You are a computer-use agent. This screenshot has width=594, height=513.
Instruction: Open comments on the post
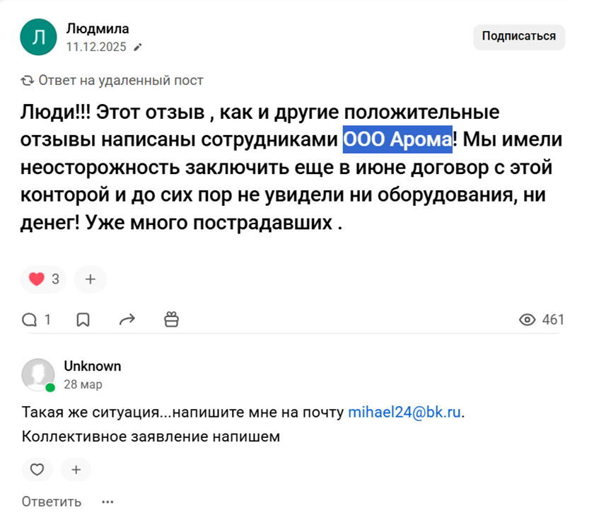click(x=36, y=320)
